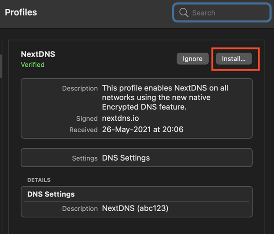Screen dimensions: 274x234
Task: Select the DNS Settings value in the Settings row
Action: click(126, 158)
